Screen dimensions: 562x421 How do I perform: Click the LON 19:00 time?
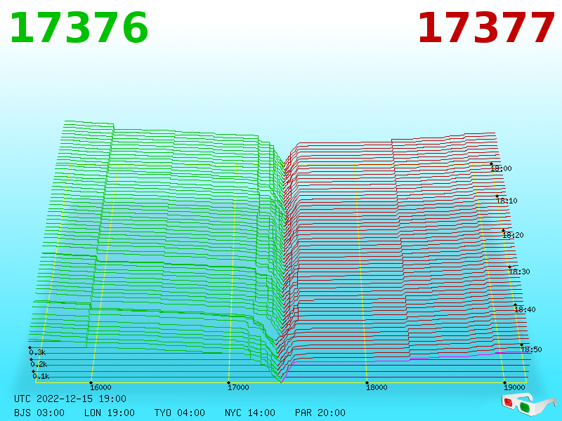click(110, 413)
